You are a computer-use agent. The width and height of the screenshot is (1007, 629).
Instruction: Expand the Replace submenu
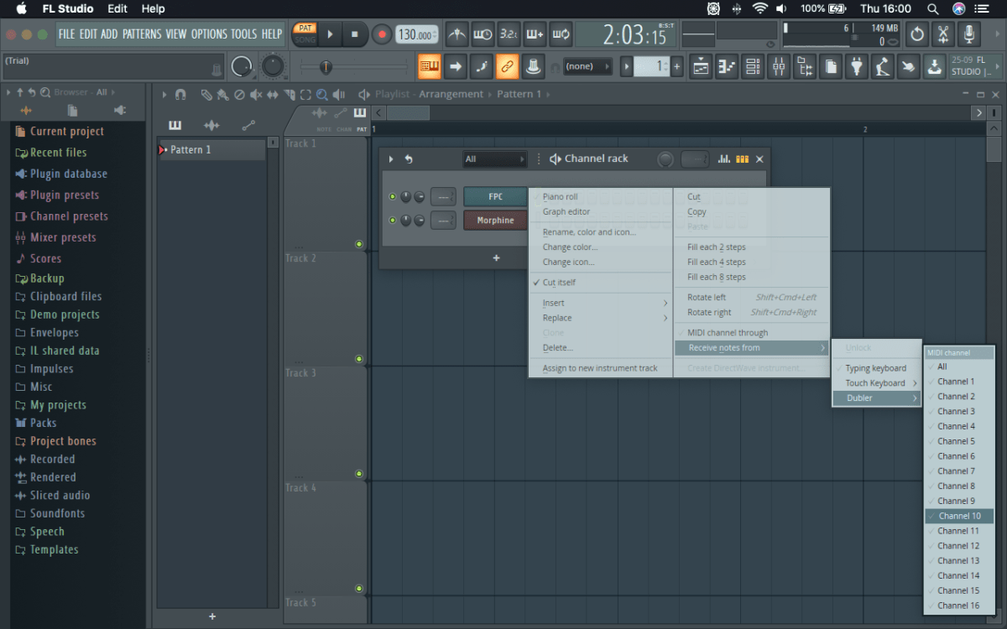coord(600,318)
